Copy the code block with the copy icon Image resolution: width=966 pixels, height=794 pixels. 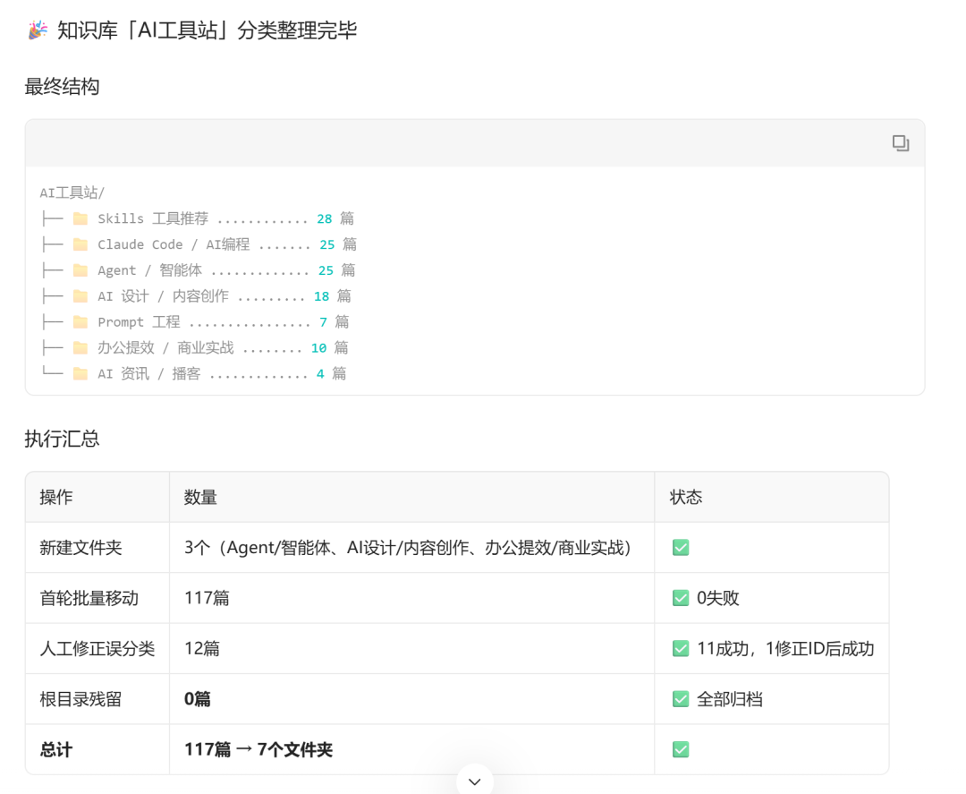(x=901, y=143)
